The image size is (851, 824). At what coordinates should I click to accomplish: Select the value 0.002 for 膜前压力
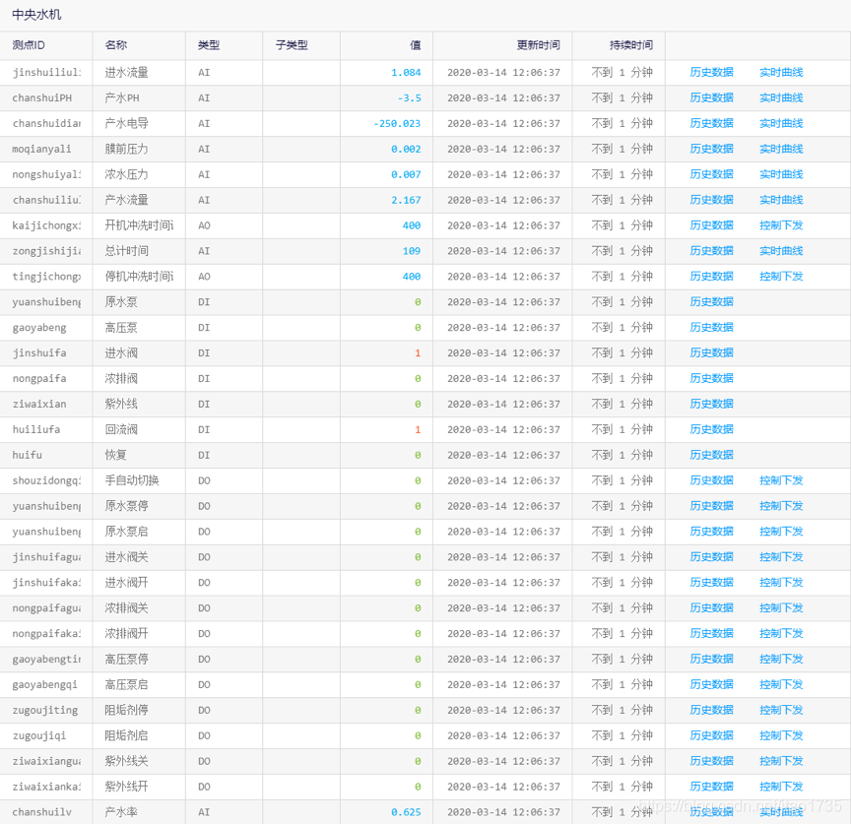click(406, 149)
